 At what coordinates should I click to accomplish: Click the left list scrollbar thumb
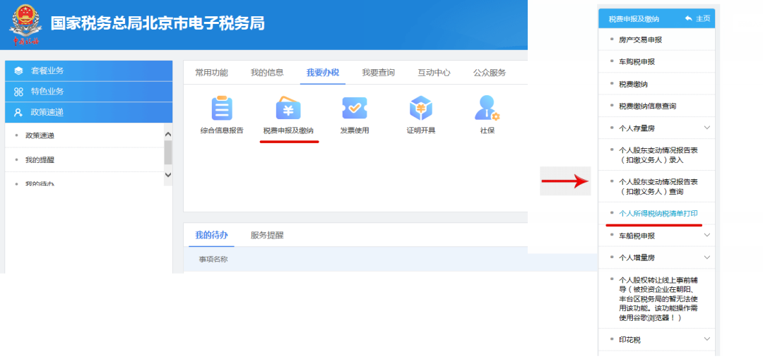pos(168,153)
